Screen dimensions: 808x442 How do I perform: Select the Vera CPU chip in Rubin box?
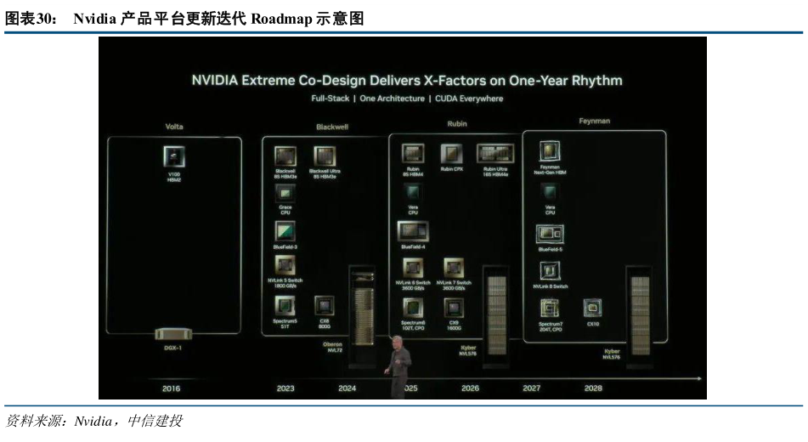413,194
